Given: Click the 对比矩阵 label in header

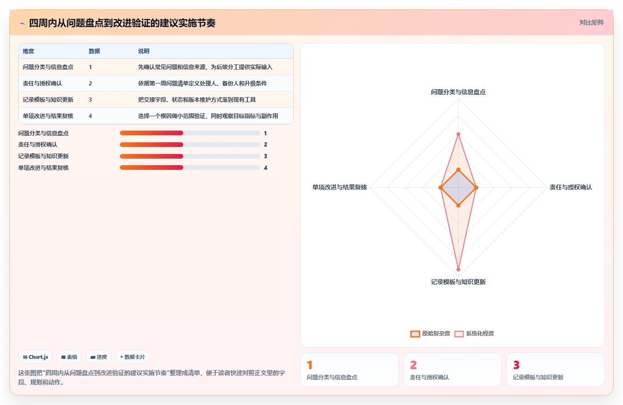Looking at the screenshot, I should 591,22.
